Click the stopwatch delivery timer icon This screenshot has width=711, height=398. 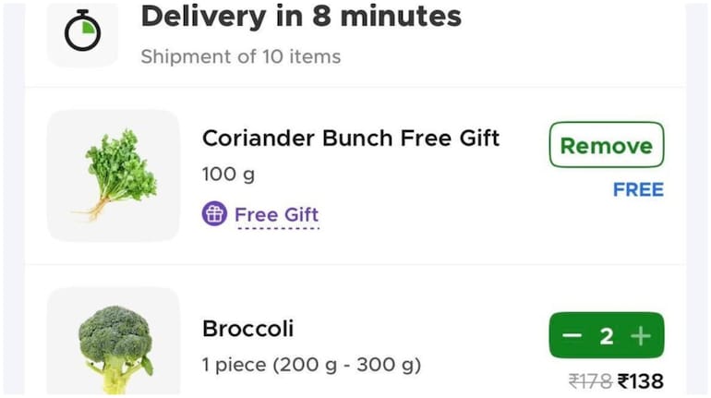coord(83,34)
